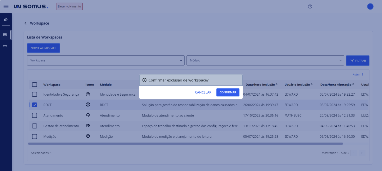Click the Módulo column header

(106, 85)
